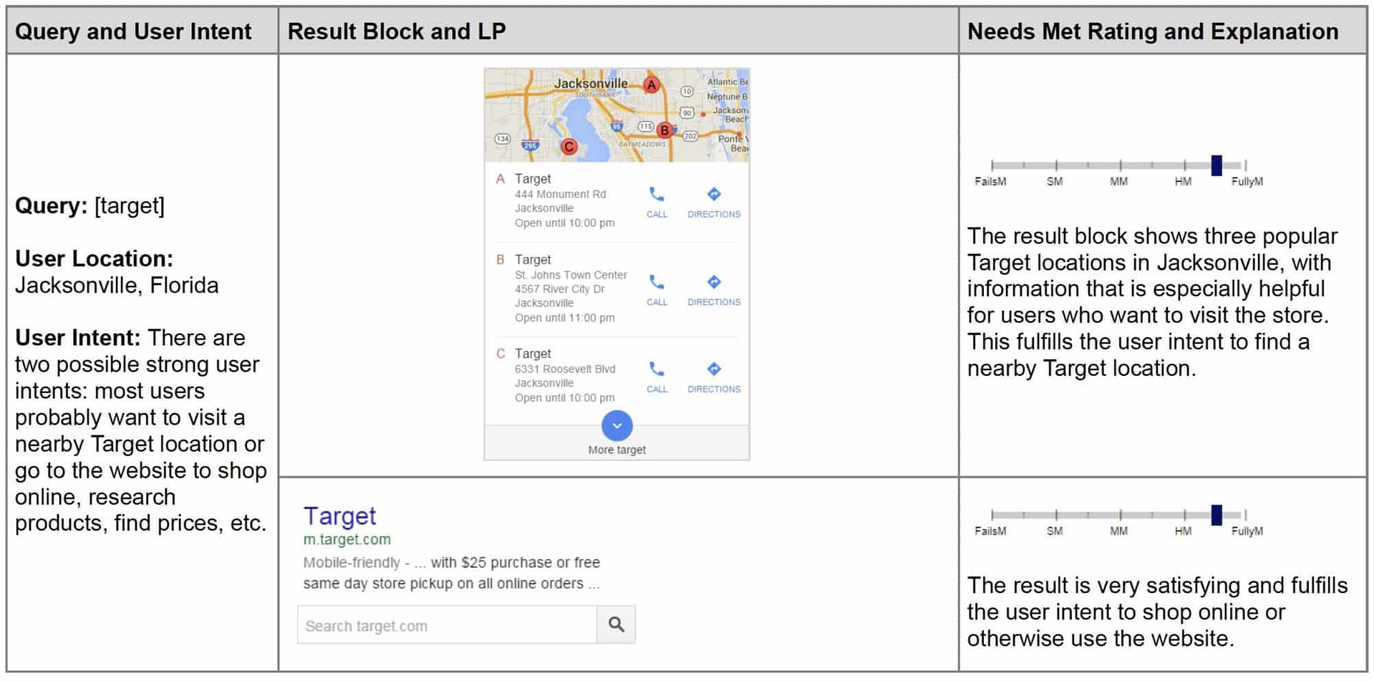Click map marker B on the map
This screenshot has height=681, width=1374.
click(x=665, y=131)
